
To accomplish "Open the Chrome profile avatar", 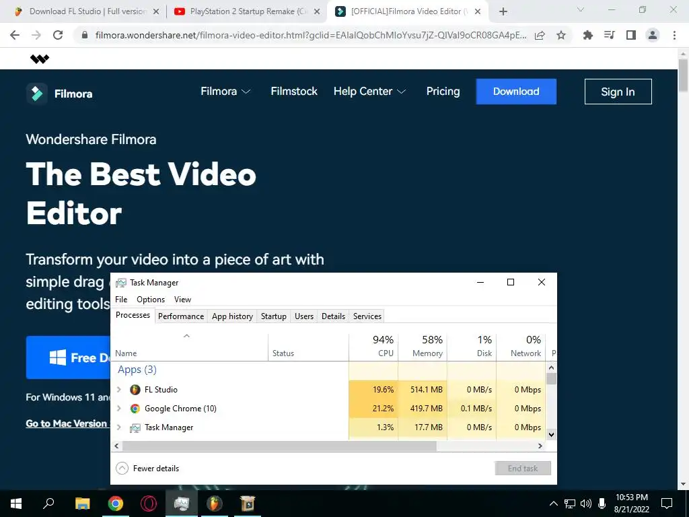I will pos(653,35).
